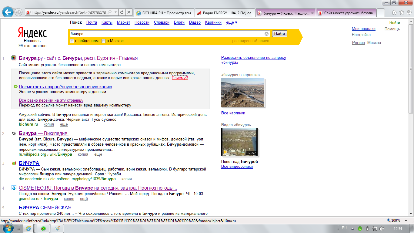Close the бичура — Яндекс tab

312,13
